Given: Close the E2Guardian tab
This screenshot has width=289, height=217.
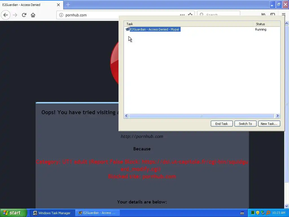Looking at the screenshot, I should [x=58, y=5].
